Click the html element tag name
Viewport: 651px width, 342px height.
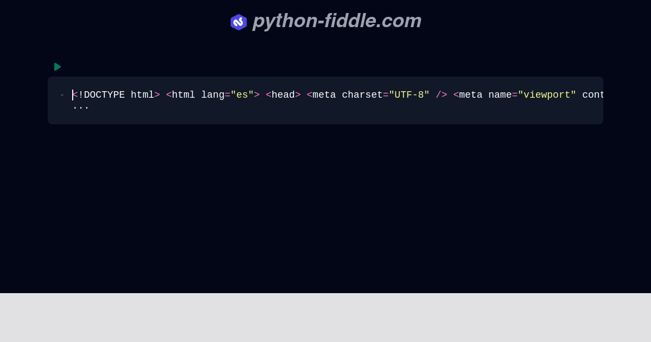[183, 95]
